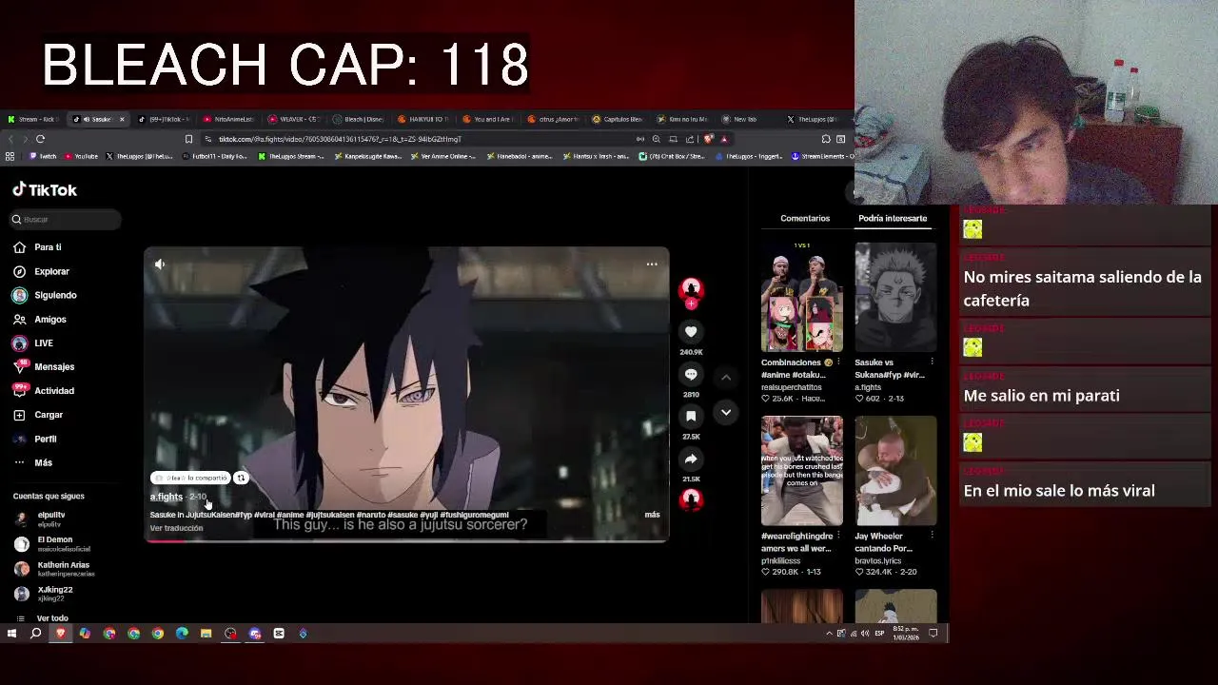Click the Buscar search field
1218x685 pixels.
[x=65, y=220]
